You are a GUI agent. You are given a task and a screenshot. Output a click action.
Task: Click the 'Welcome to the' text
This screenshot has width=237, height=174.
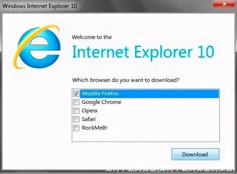click(x=92, y=37)
